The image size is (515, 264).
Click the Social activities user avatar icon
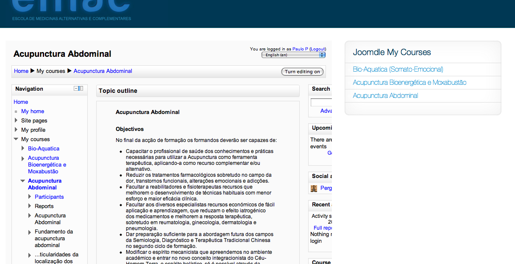coord(314,188)
